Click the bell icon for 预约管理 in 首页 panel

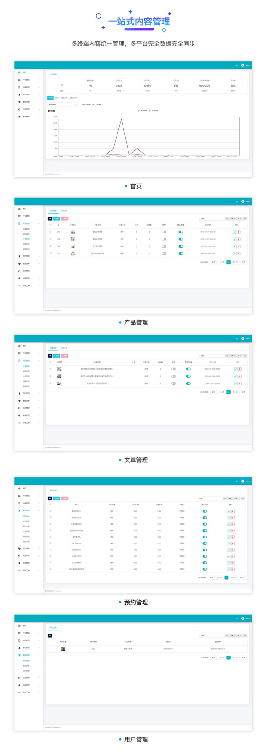[19, 94]
